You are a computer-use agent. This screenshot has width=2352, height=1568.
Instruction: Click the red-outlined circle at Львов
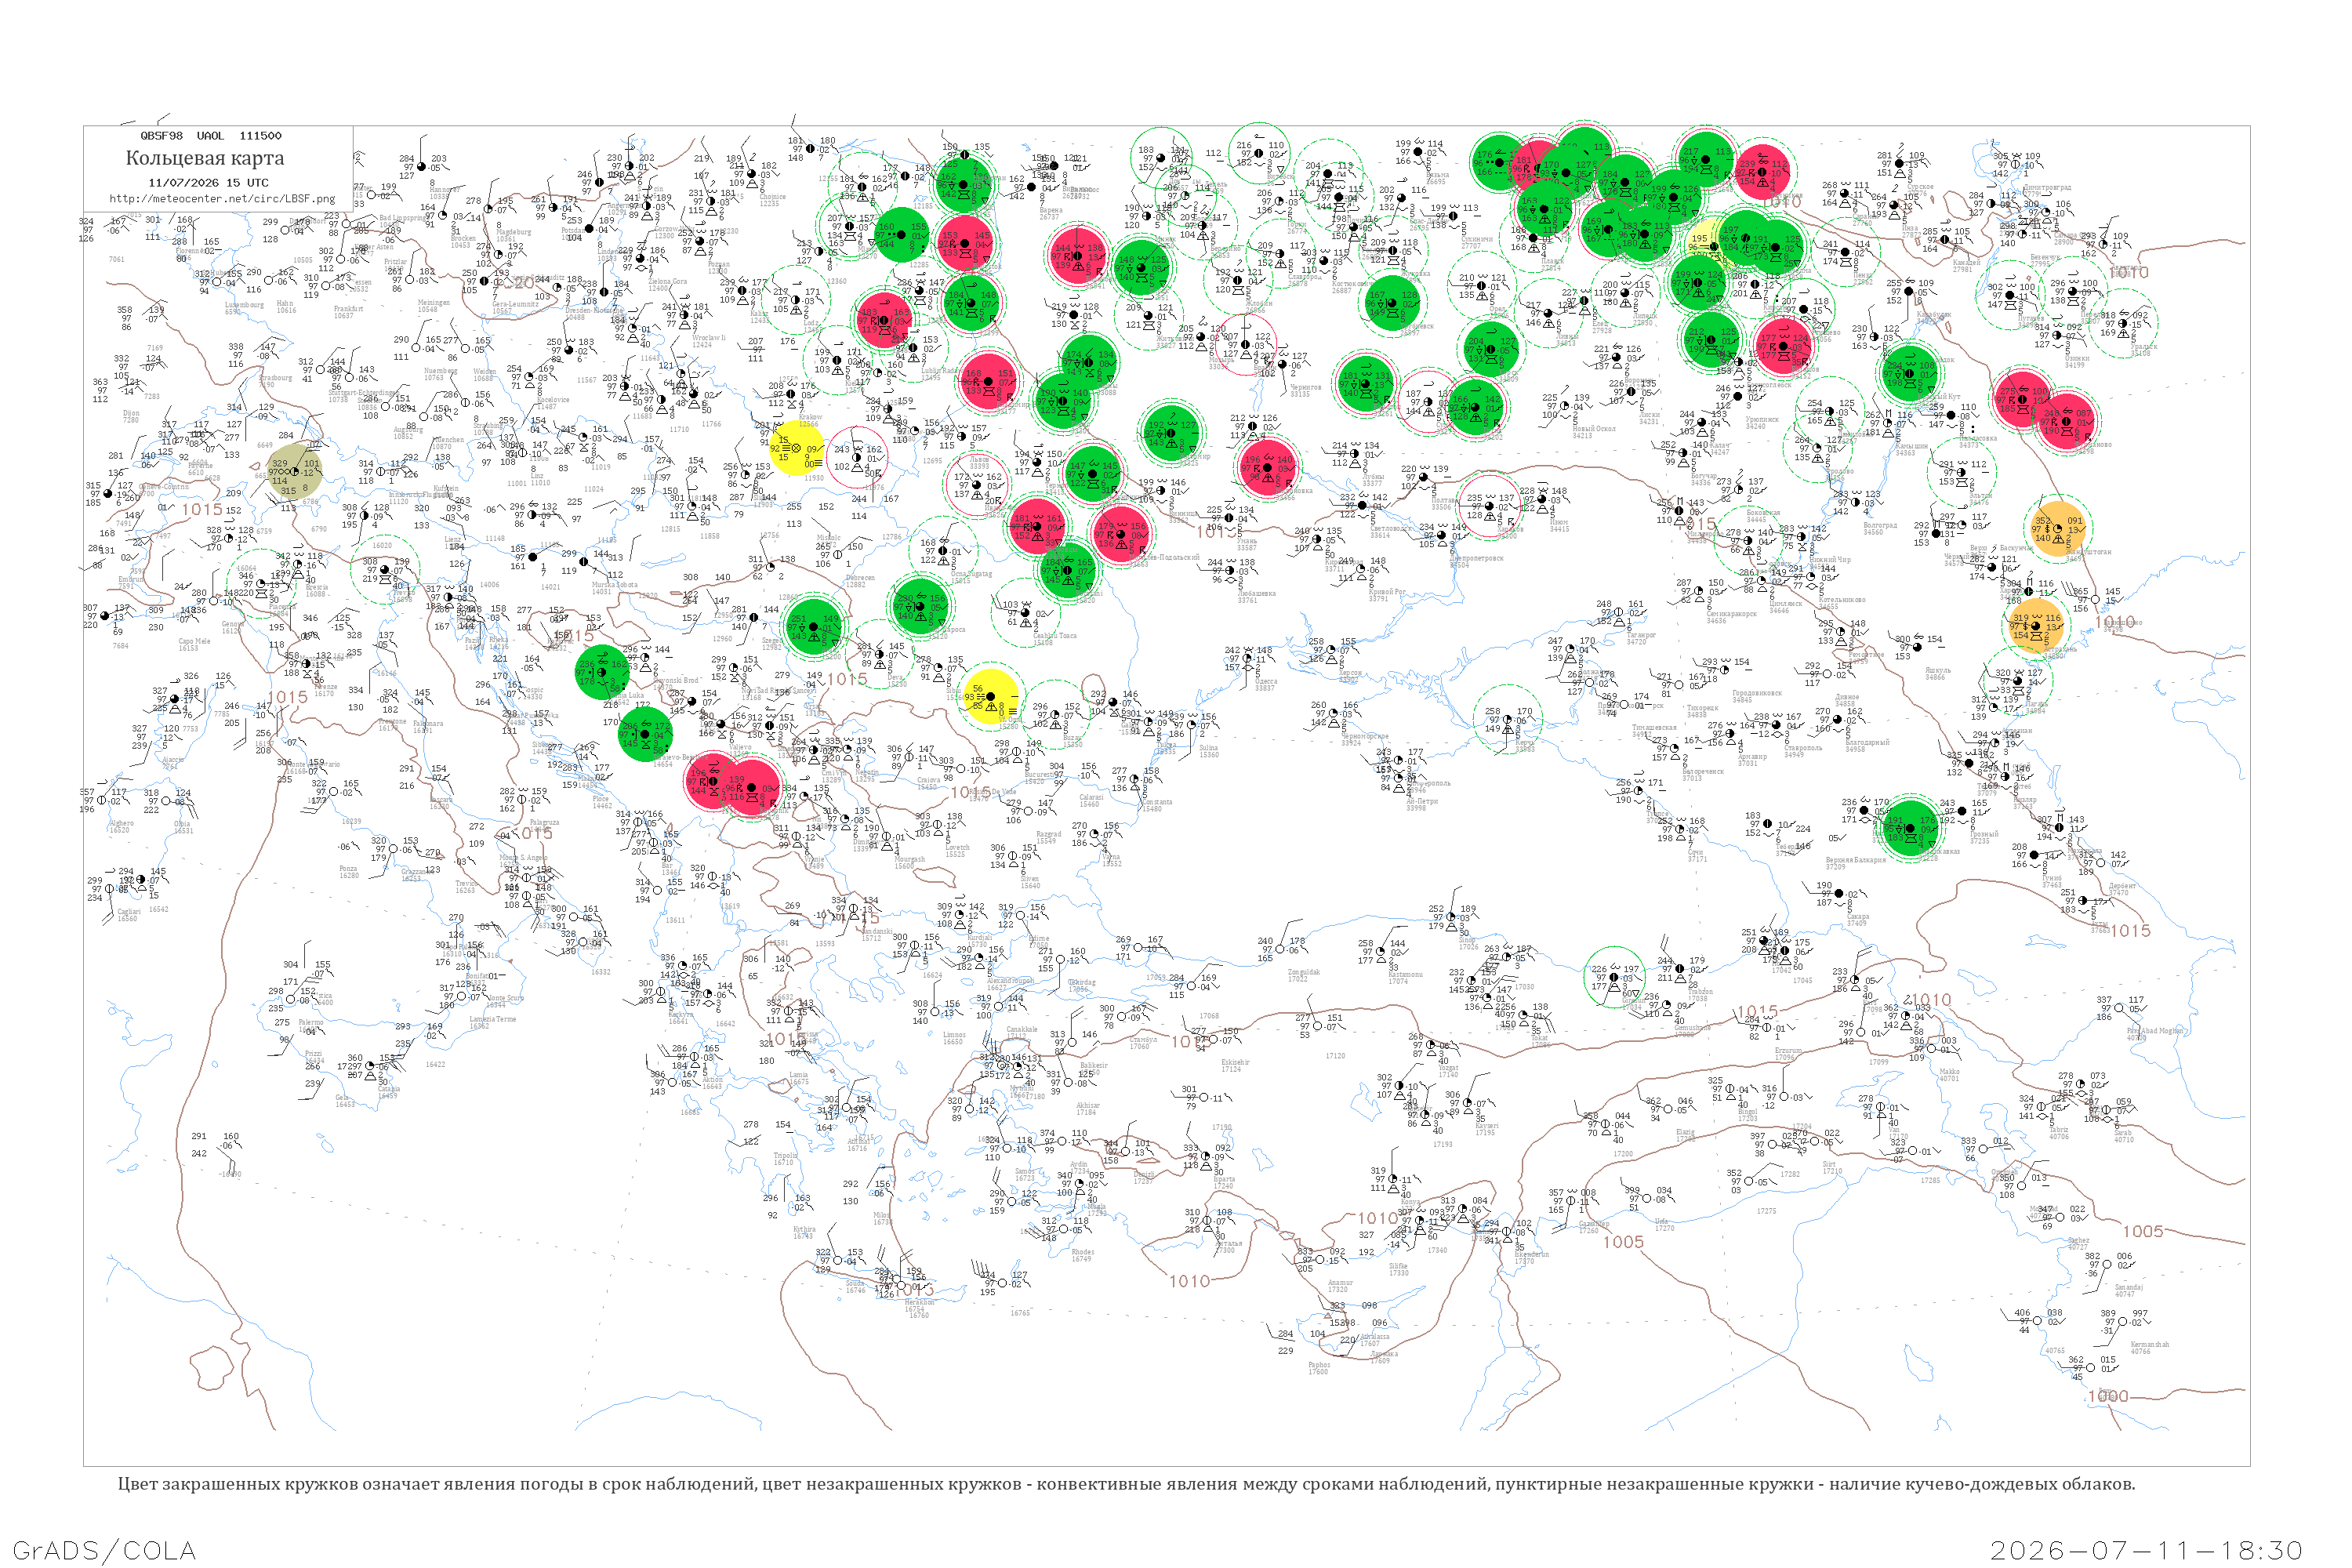point(976,485)
